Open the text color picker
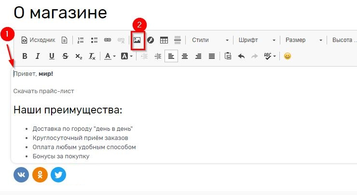Screen dimensions: 357x195 tap(110, 56)
